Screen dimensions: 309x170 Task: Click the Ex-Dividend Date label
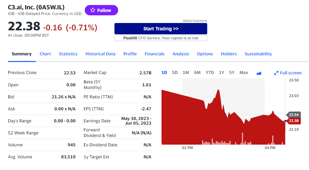click(x=100, y=145)
